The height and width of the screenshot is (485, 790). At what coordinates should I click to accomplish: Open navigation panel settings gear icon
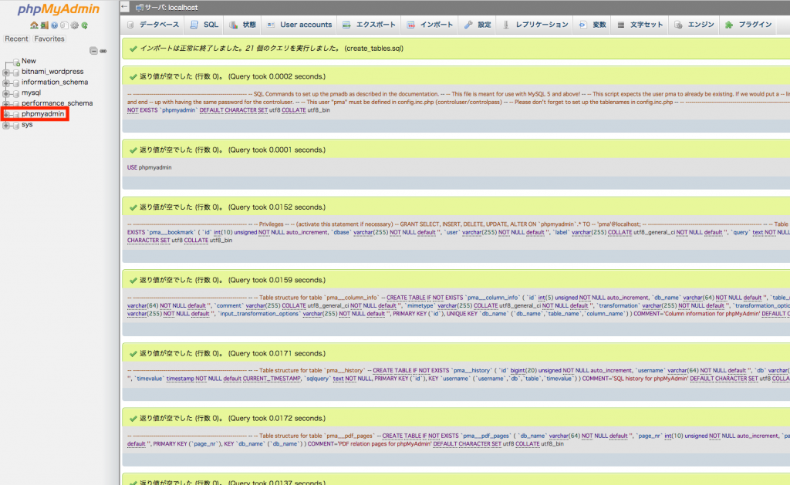(x=74, y=25)
